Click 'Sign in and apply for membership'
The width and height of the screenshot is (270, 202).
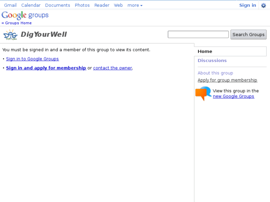click(46, 68)
